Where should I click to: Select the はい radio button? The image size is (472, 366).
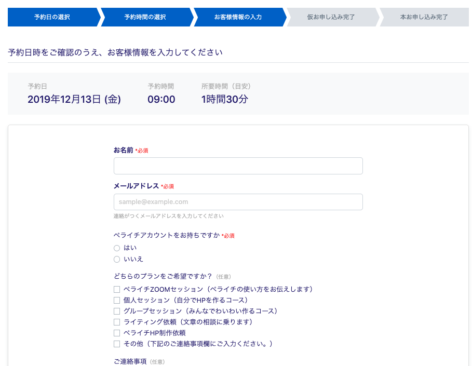117,248
